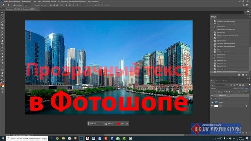The width and height of the screenshot is (251, 141).
Task: Open the layer filter kind dropdown
Action: tap(218, 85)
